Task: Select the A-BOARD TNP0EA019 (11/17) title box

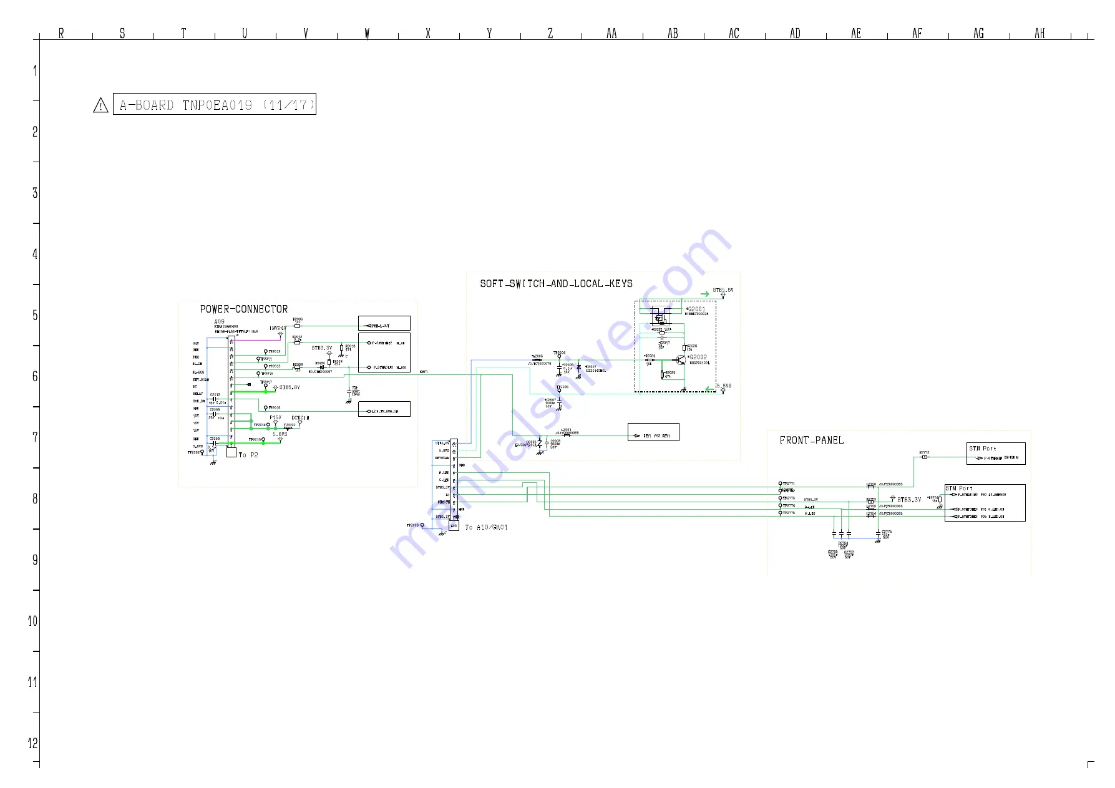Action: [x=215, y=104]
